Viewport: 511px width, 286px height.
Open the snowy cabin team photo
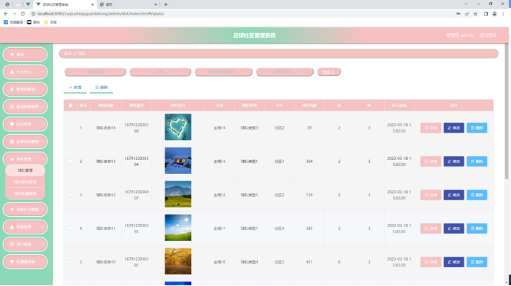point(178,161)
